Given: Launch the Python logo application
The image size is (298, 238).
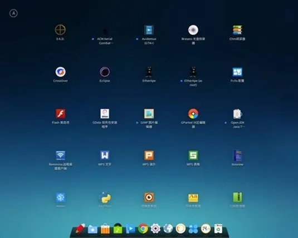Looking at the screenshot, I should pos(105,197).
